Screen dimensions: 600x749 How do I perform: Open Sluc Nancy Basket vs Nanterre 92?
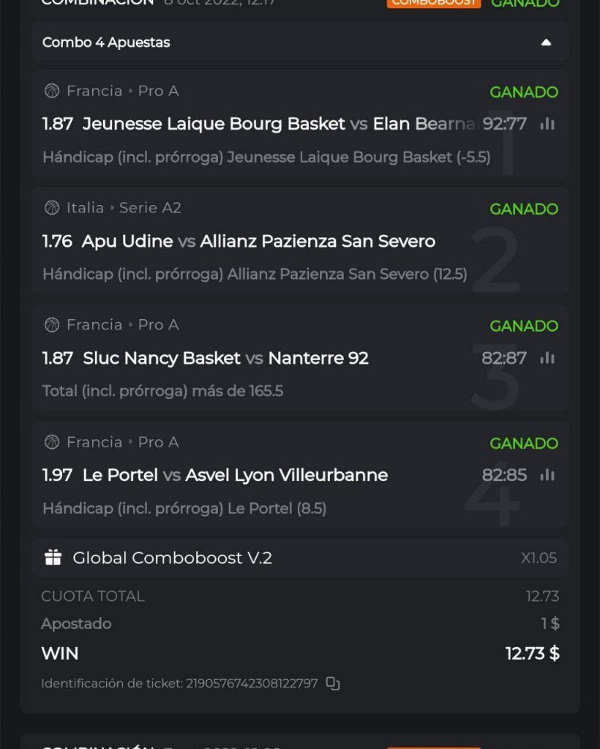pos(225,358)
